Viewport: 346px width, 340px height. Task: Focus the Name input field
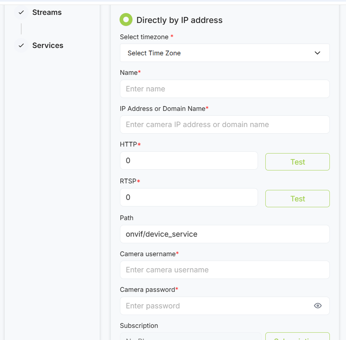point(224,89)
